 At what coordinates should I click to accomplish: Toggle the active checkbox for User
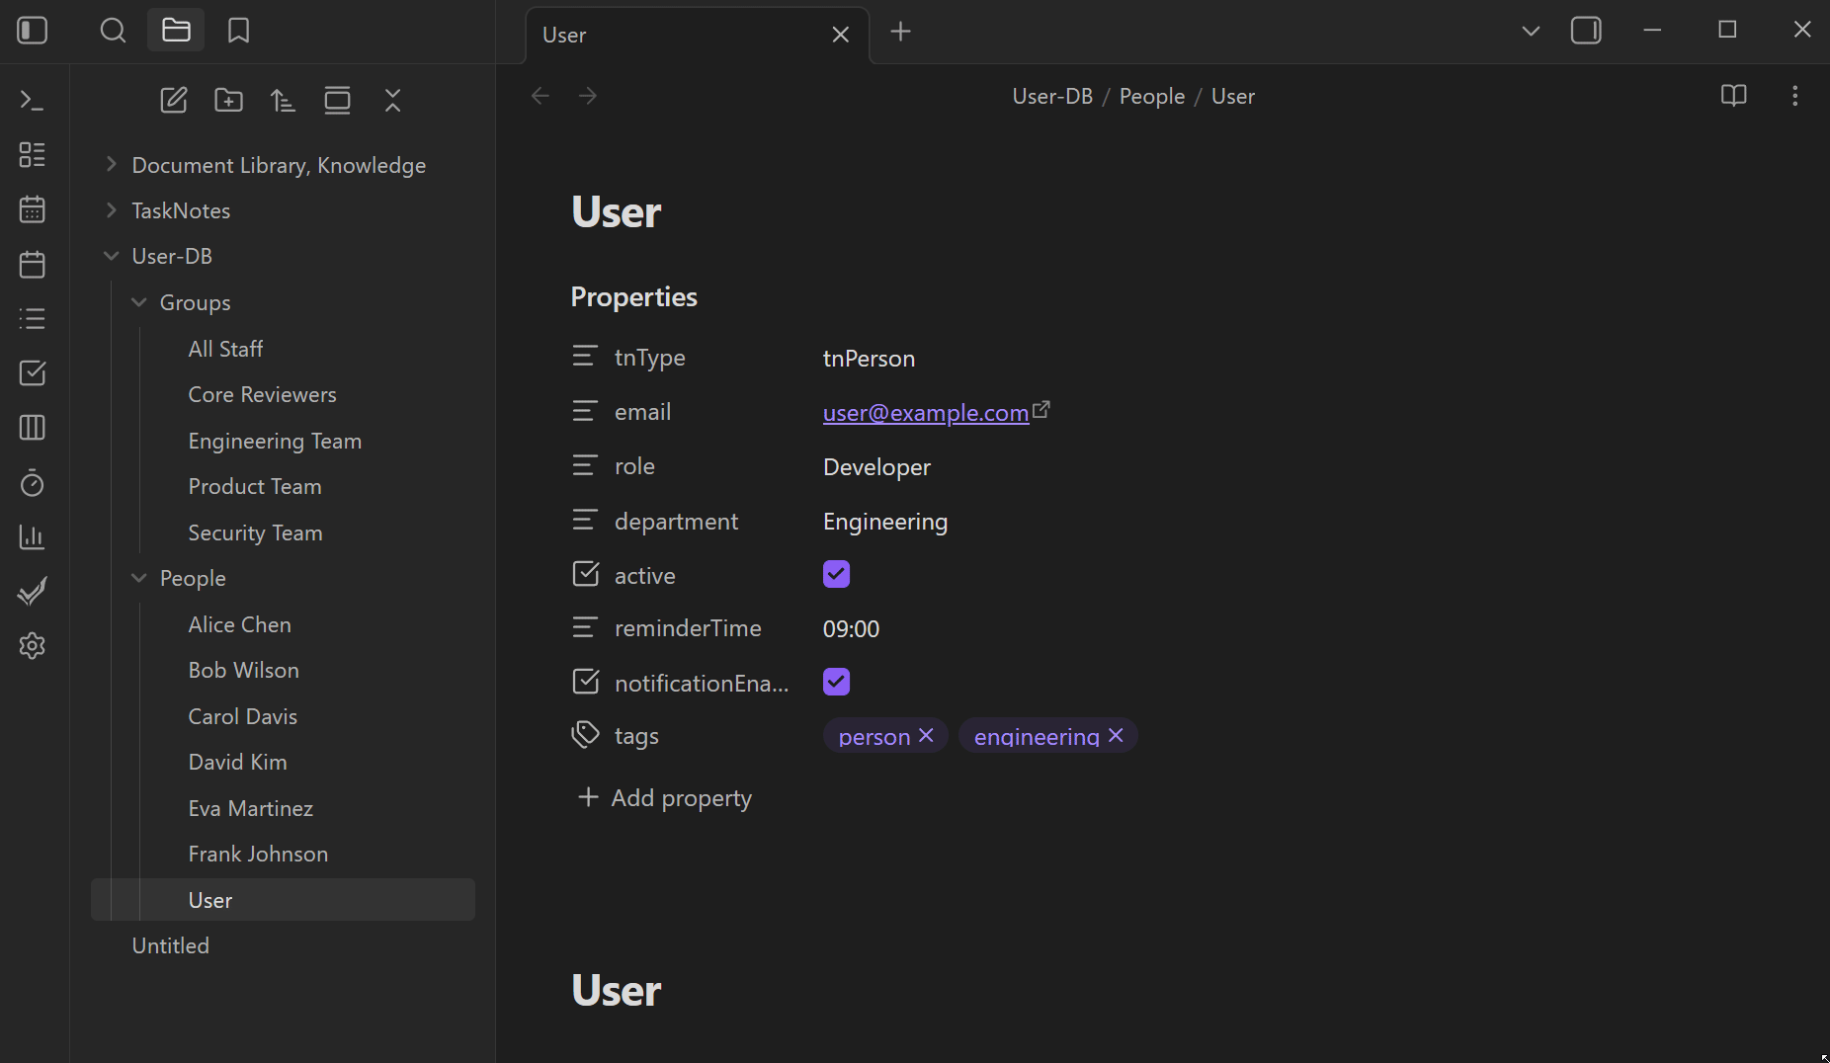836,573
